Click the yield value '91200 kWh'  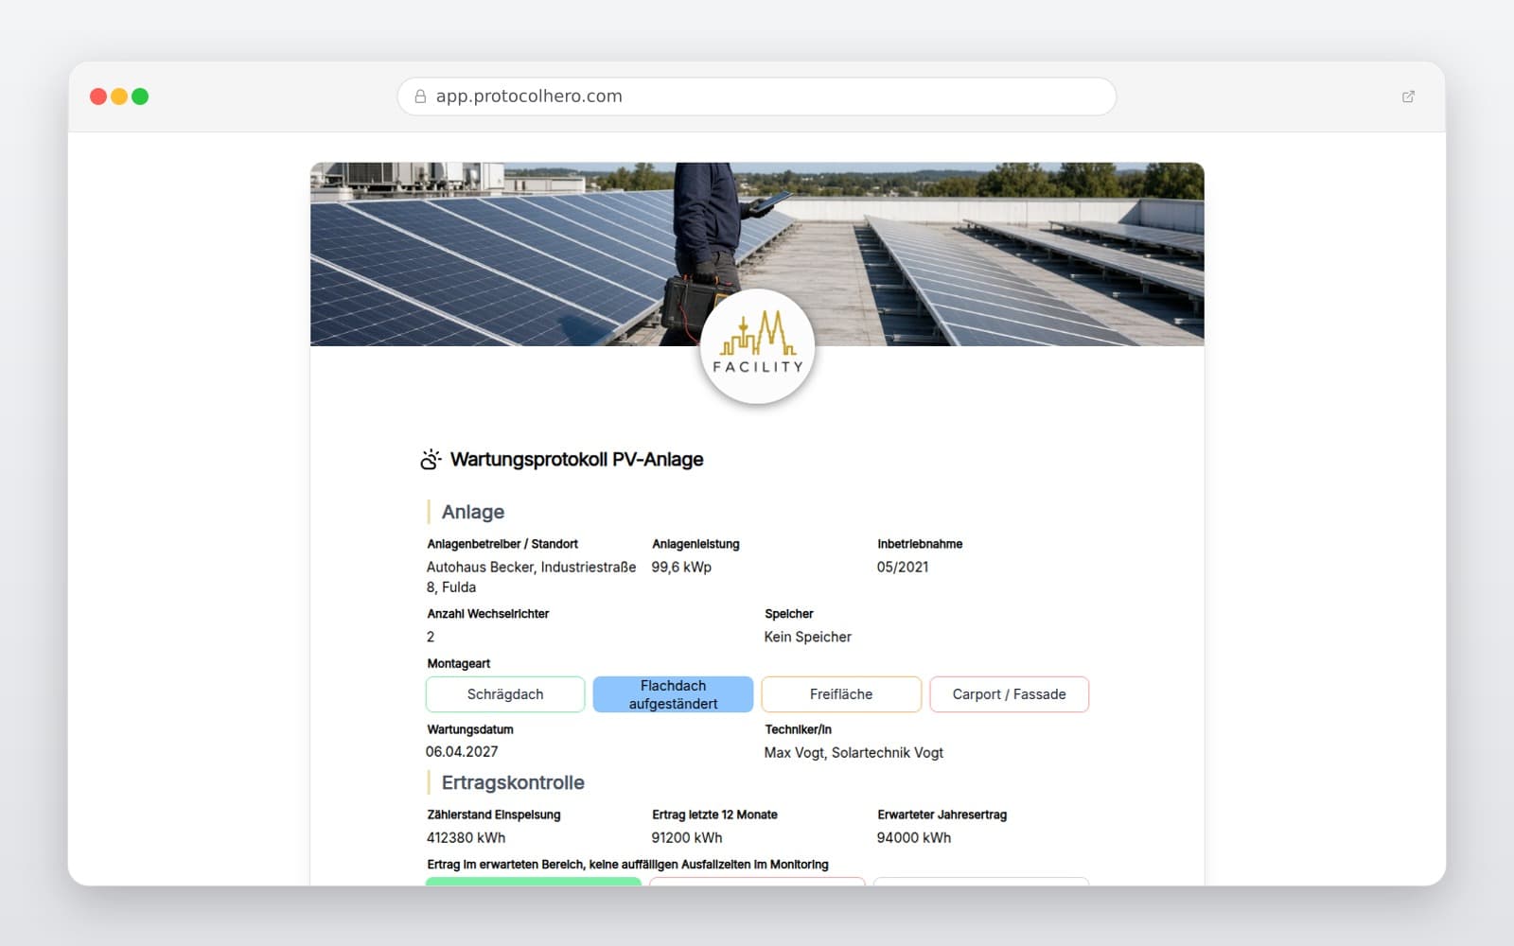(687, 838)
